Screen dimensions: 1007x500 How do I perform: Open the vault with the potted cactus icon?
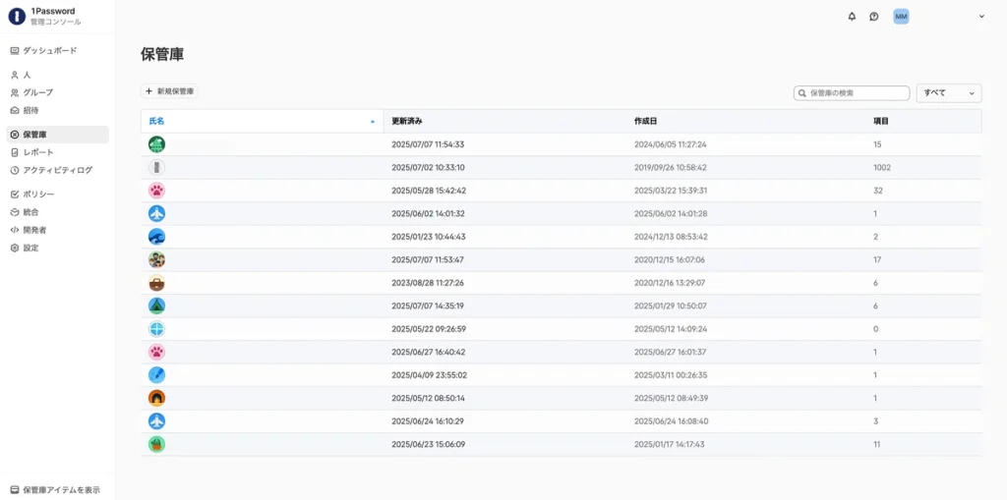(x=156, y=444)
